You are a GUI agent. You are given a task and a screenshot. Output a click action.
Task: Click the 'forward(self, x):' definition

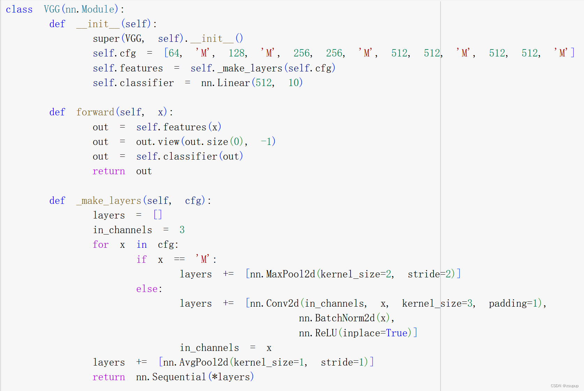pyautogui.click(x=125, y=112)
